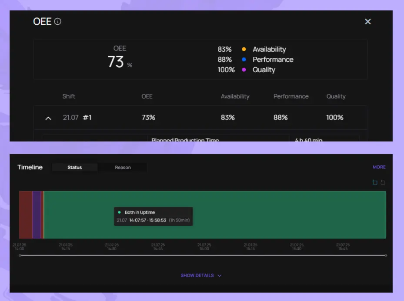The height and width of the screenshot is (301, 404).
Task: Click the Shift column header
Action: 69,96
